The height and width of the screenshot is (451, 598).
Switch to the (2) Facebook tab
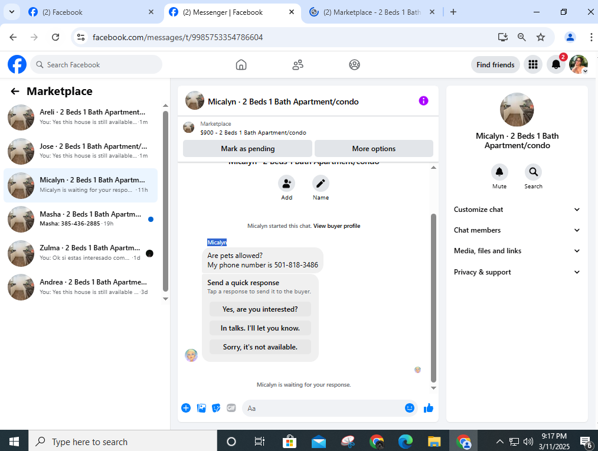click(x=92, y=12)
